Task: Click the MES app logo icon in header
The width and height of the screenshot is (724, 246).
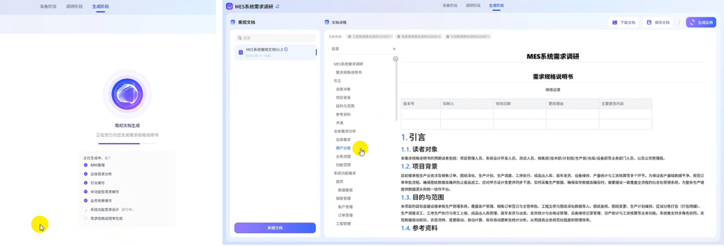Action: (x=229, y=6)
